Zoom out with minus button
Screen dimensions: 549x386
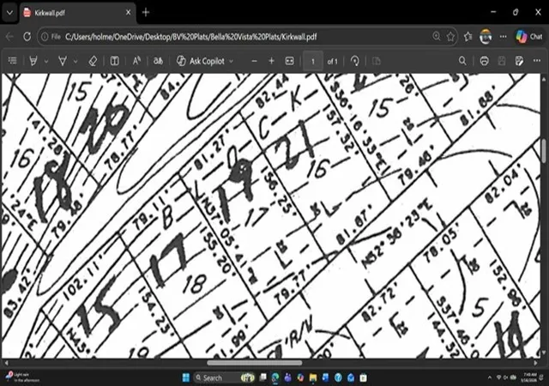(255, 61)
